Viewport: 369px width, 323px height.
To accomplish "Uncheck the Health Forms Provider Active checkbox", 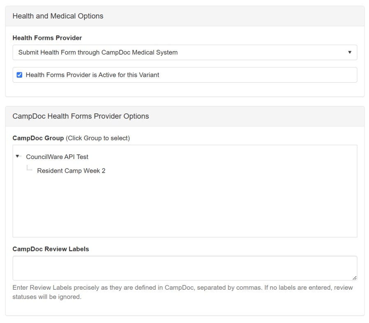I will click(x=19, y=75).
